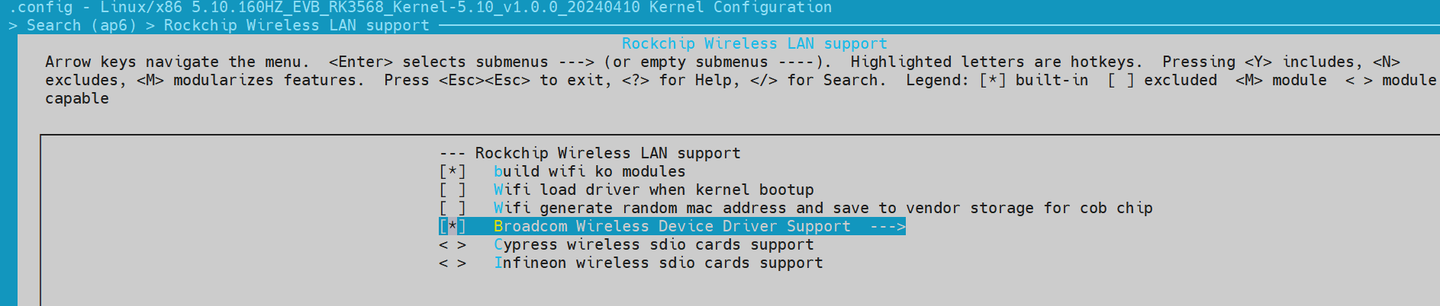Click the ".config" Kernel Configuration title text

pos(420,8)
